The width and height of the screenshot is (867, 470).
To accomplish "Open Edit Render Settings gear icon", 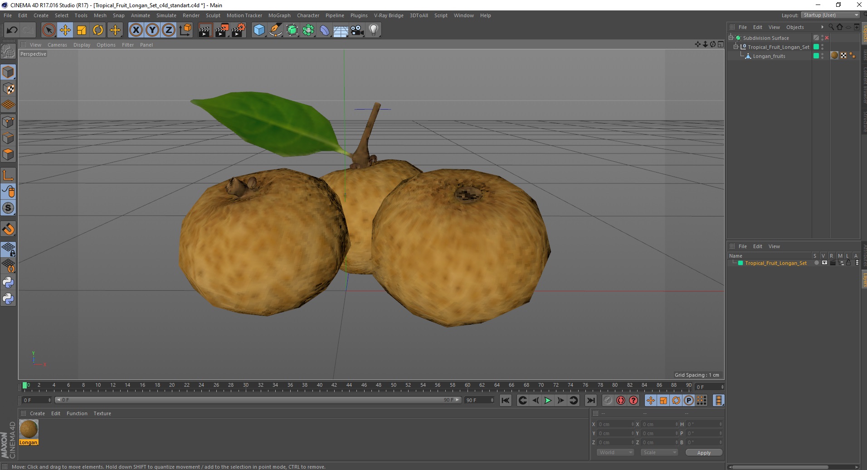I will coord(239,30).
